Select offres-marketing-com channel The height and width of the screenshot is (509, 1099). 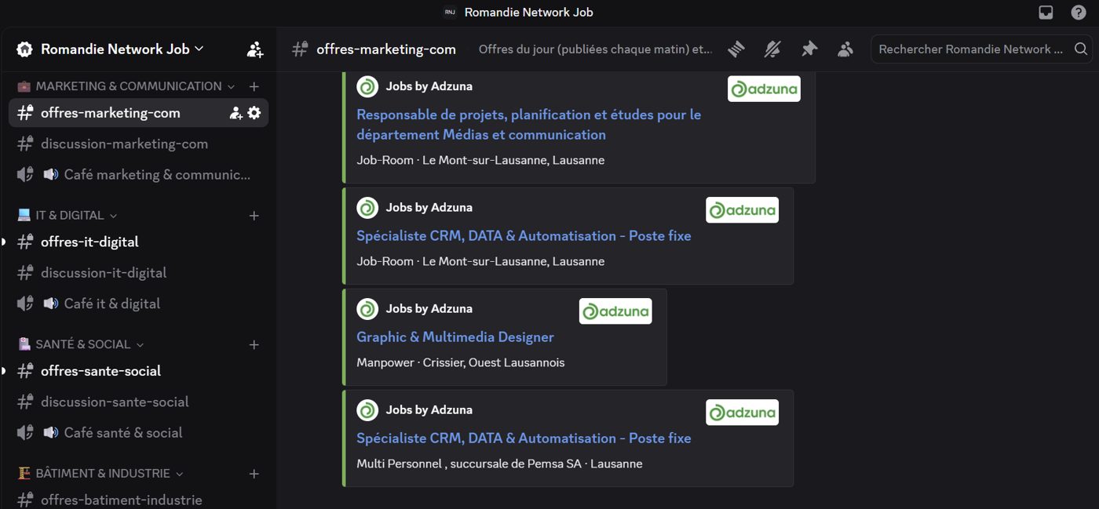coord(138,113)
